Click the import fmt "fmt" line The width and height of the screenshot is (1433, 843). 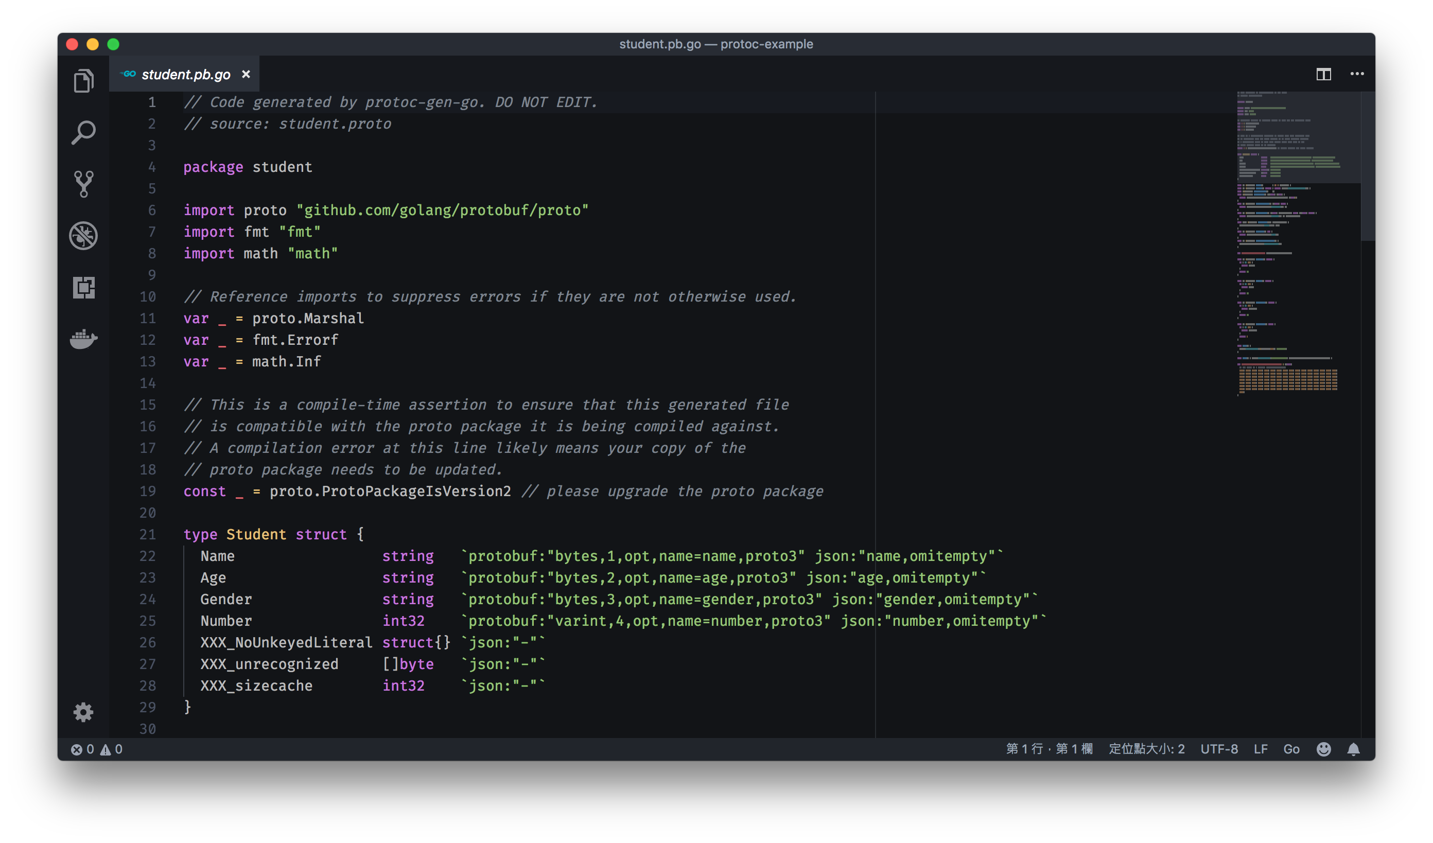click(x=252, y=232)
